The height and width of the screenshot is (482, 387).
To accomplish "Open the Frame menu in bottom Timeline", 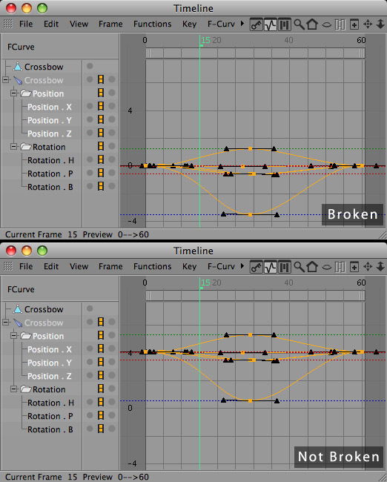I will 110,266.
